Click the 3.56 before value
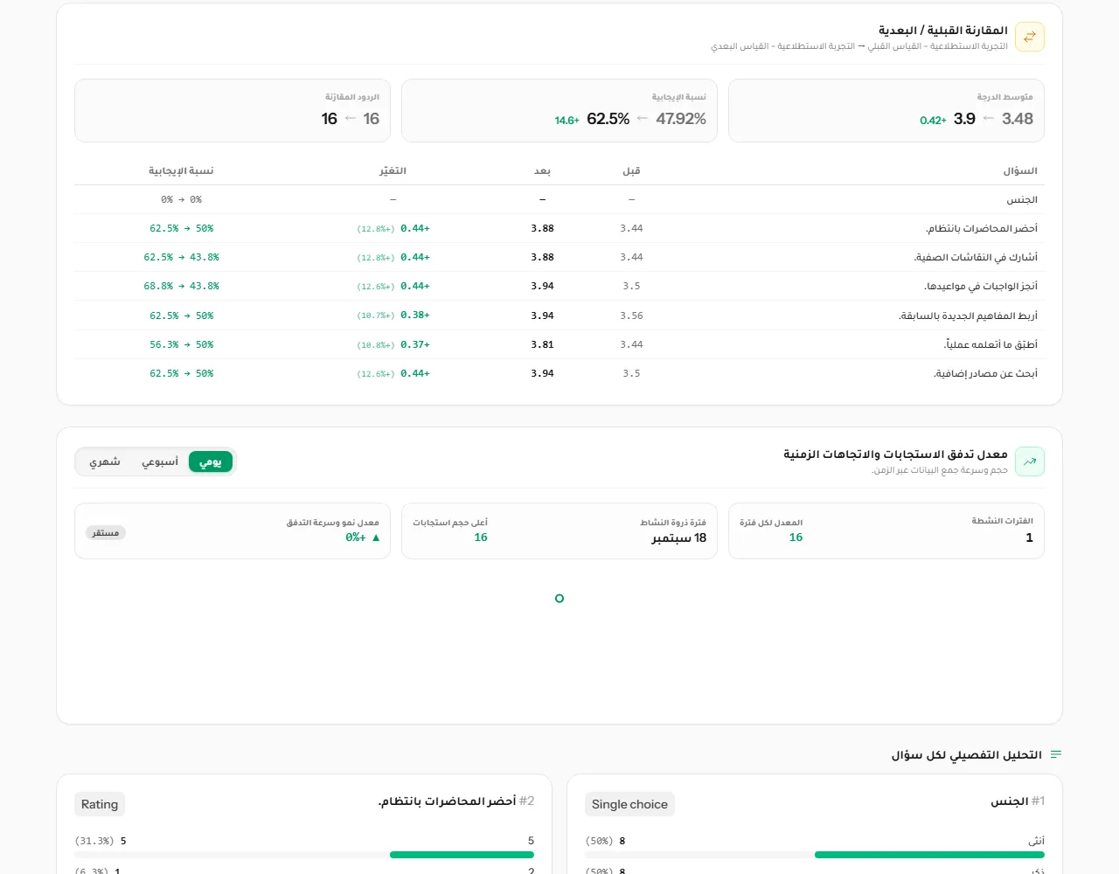This screenshot has height=874, width=1119. pos(631,316)
